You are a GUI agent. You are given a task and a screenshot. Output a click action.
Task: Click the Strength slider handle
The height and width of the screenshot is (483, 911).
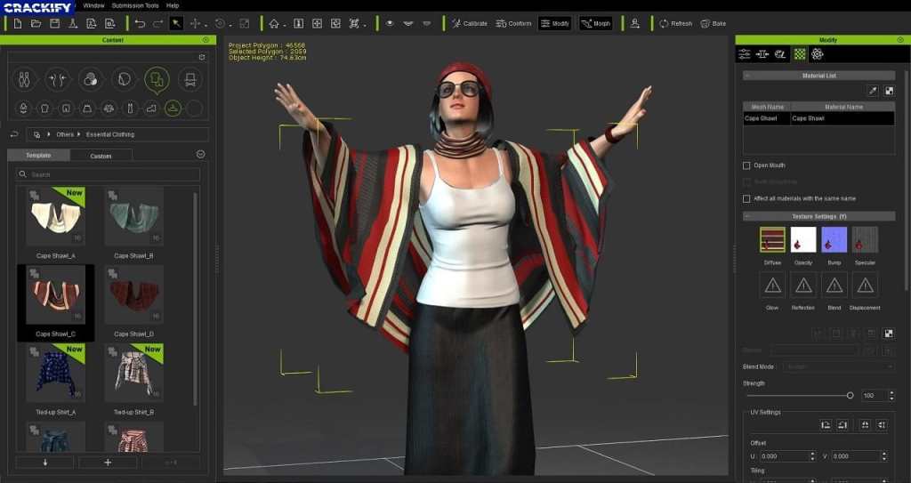pos(850,395)
